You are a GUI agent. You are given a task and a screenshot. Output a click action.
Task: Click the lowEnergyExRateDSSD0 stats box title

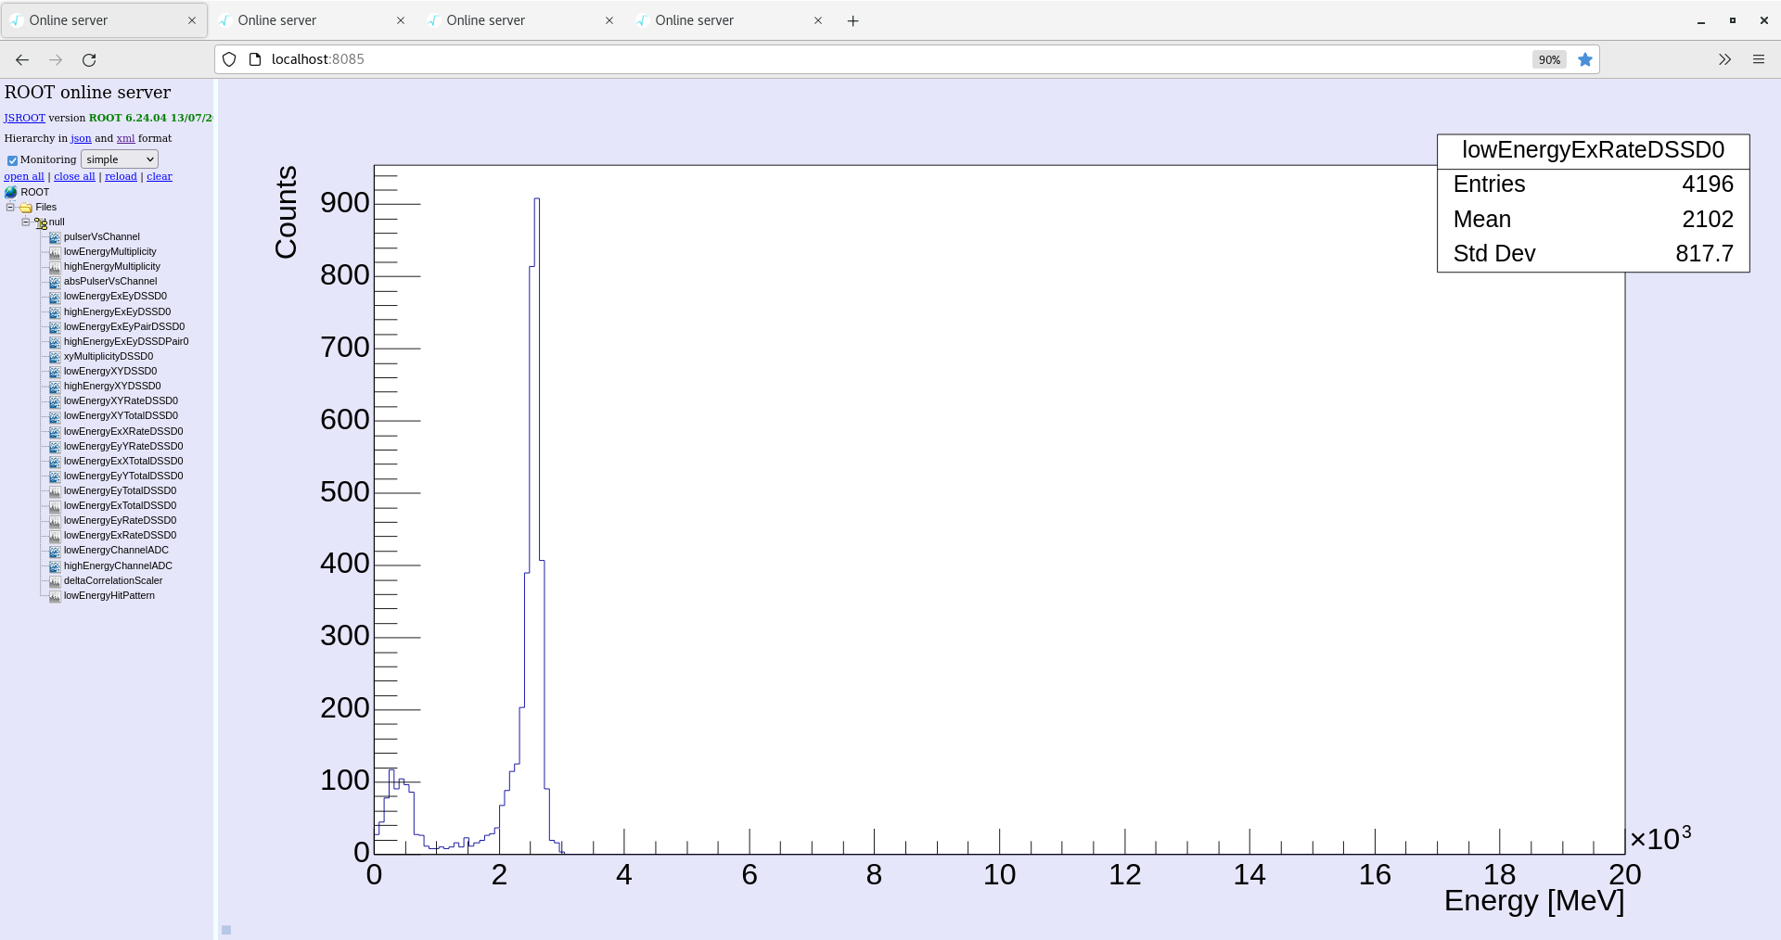1593,150
